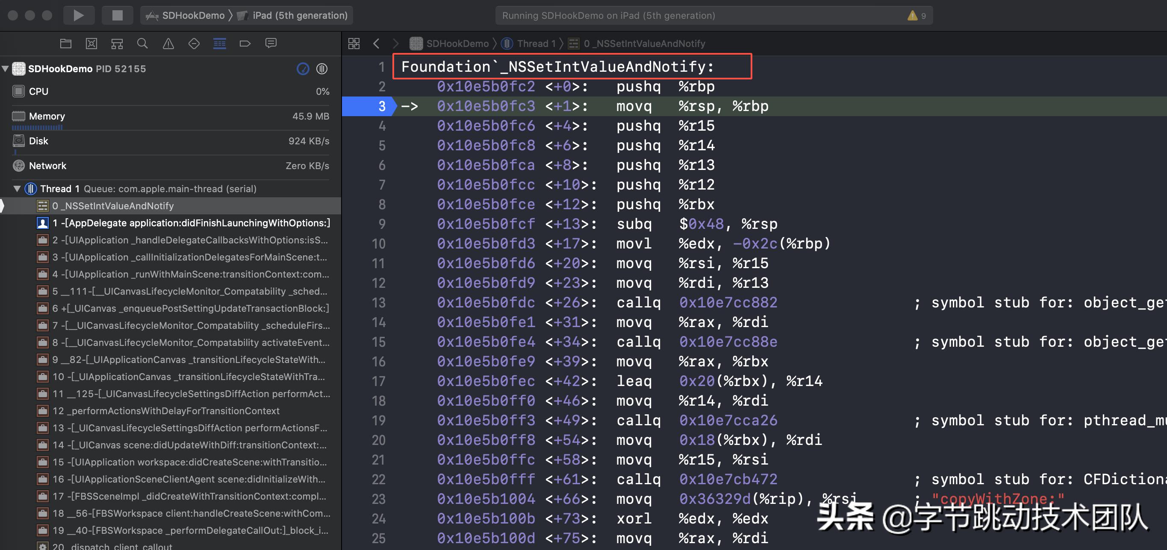Viewport: 1167px width, 550px height.
Task: Toggle the debug gauge circle next to PID 52155
Action: pyautogui.click(x=303, y=69)
